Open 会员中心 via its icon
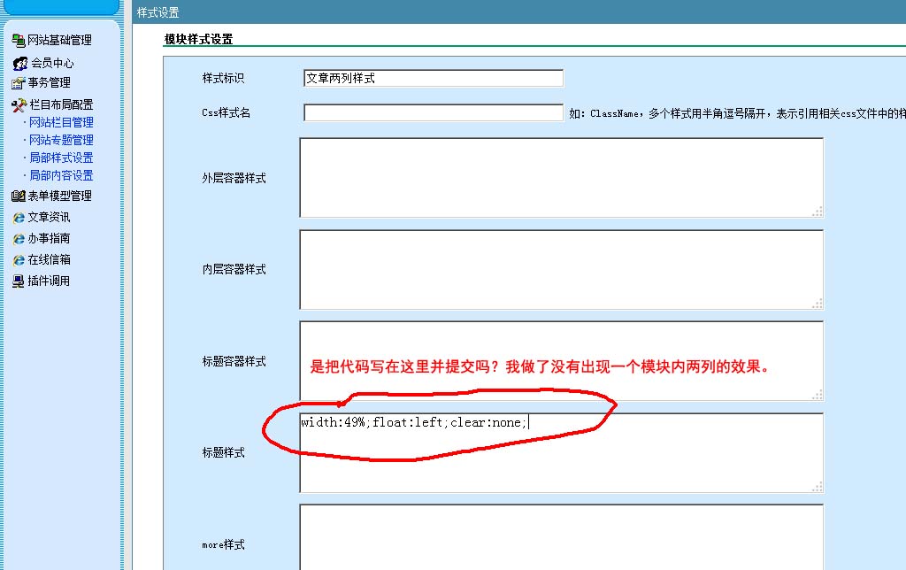 click(x=19, y=63)
